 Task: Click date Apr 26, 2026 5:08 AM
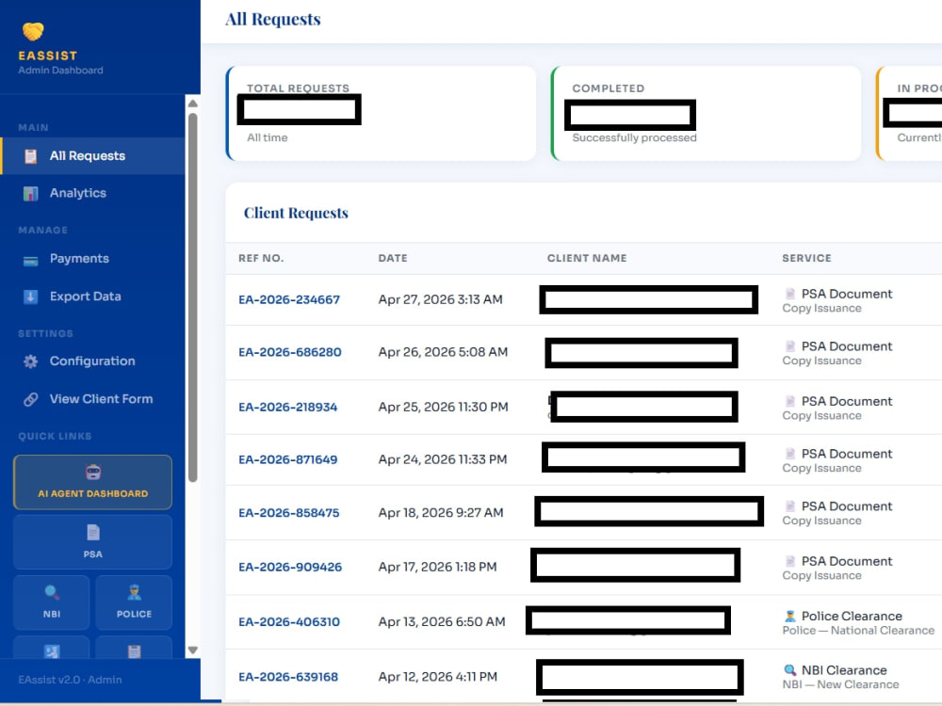[x=443, y=352]
